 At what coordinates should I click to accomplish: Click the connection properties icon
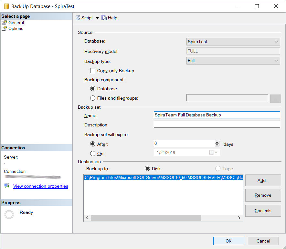coord(7,186)
